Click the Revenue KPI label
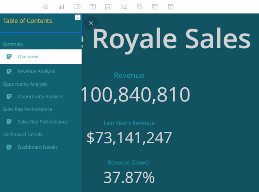 coord(129,75)
